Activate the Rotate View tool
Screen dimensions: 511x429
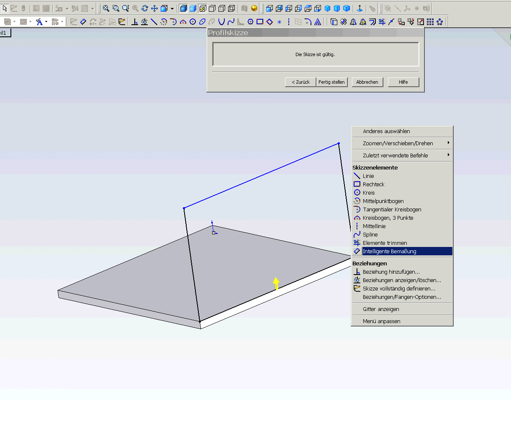point(145,8)
